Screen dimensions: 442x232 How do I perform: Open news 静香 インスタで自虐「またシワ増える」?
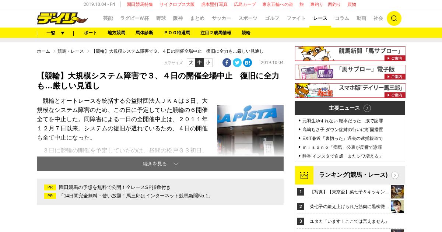pos(343,156)
